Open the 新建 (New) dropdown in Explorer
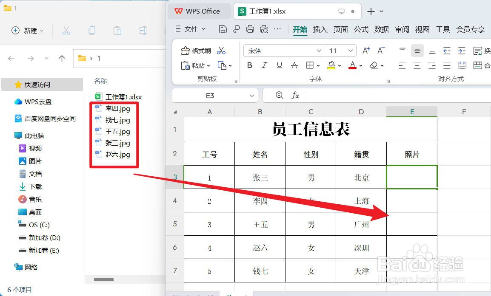Image resolution: width=491 pixels, height=296 pixels. tap(28, 31)
